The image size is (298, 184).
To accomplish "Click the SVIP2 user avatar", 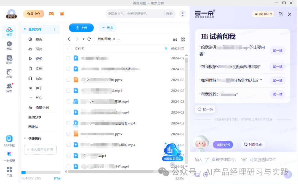I will pos(11,14).
